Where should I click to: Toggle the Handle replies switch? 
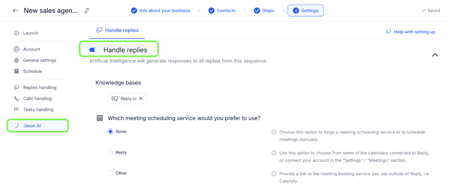pos(94,50)
